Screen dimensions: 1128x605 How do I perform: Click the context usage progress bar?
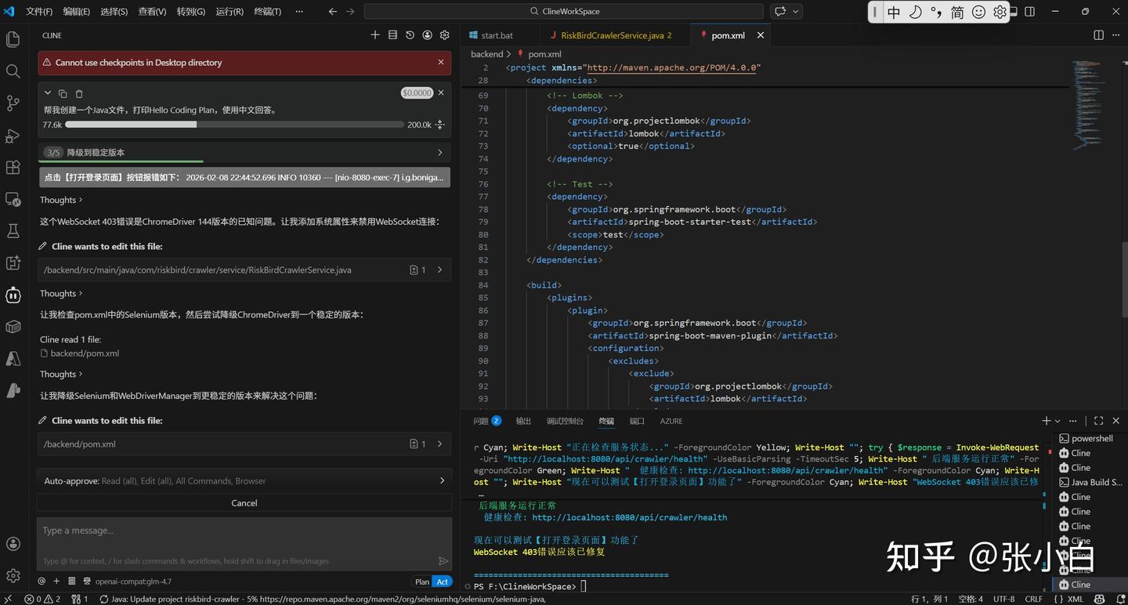(x=235, y=125)
